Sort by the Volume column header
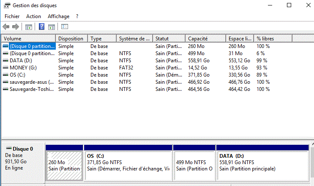 point(28,38)
